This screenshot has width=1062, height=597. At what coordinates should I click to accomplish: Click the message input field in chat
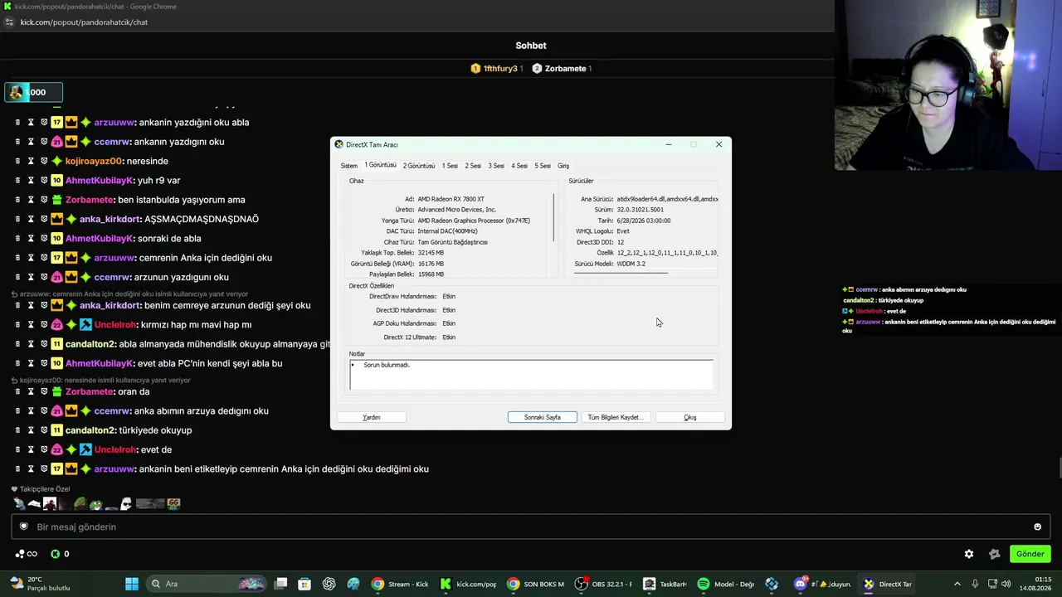tap(531, 527)
